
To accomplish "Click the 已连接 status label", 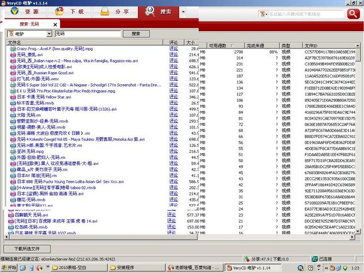I will click(x=325, y=259).
